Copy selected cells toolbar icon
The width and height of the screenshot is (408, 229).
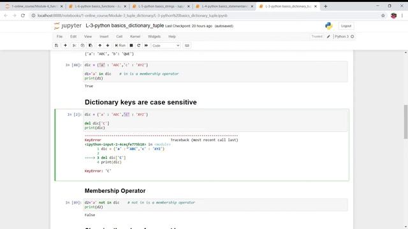[x=82, y=45]
